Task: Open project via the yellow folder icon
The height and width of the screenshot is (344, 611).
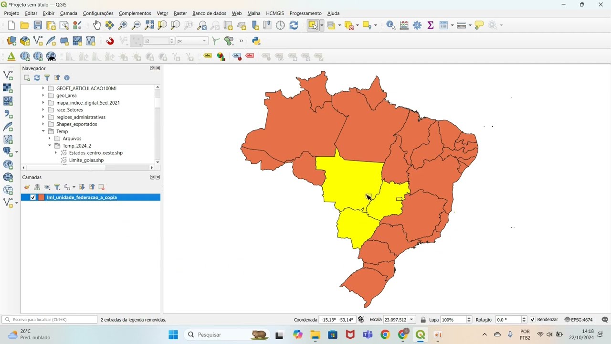Action: coord(25,25)
